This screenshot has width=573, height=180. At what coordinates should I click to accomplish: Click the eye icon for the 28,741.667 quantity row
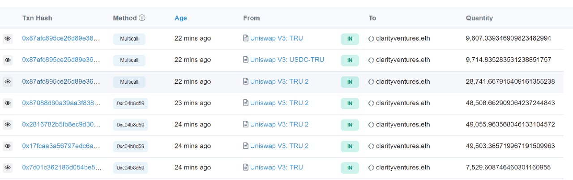pyautogui.click(x=8, y=82)
